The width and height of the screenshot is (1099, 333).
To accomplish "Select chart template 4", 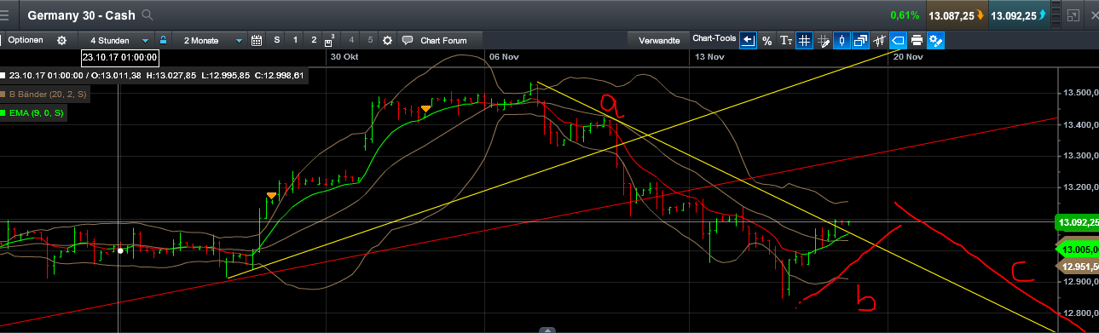I will (x=351, y=40).
